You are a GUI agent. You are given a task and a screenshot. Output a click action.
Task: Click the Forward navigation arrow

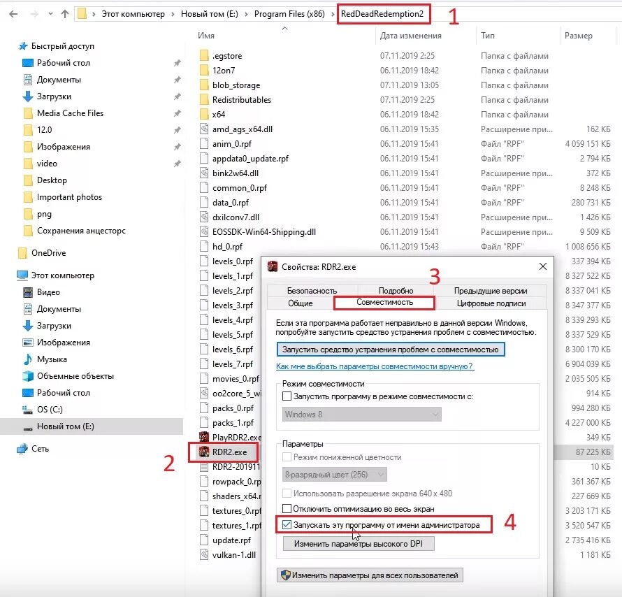coord(34,14)
